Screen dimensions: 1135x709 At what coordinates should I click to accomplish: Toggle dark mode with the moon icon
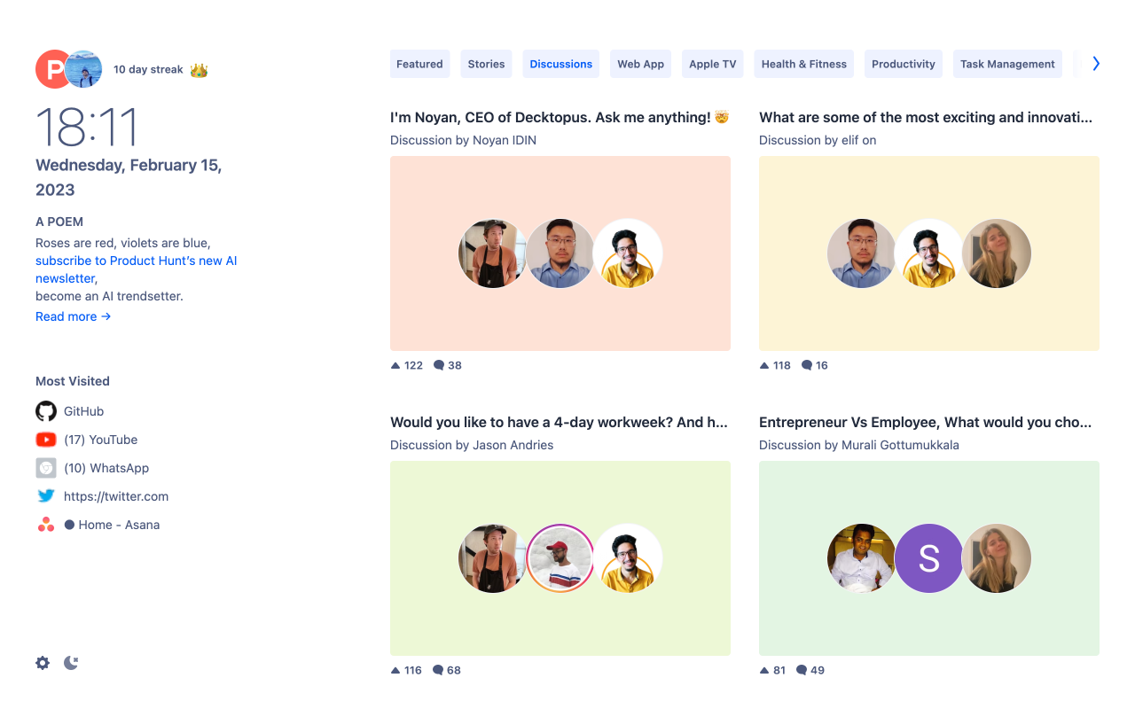(71, 663)
